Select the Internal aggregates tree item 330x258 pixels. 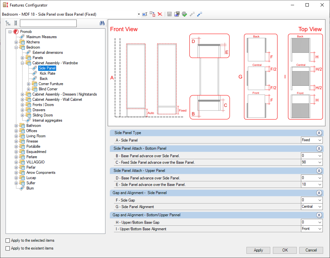(x=47, y=120)
